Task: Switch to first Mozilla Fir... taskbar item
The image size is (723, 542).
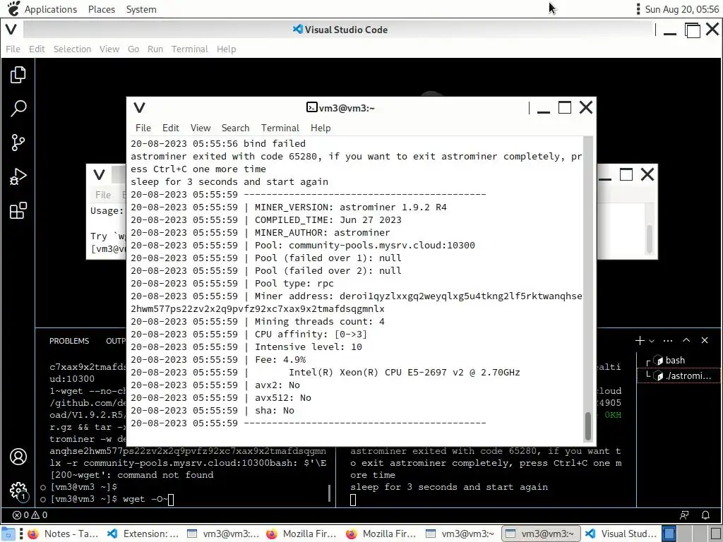Action: [x=302, y=534]
